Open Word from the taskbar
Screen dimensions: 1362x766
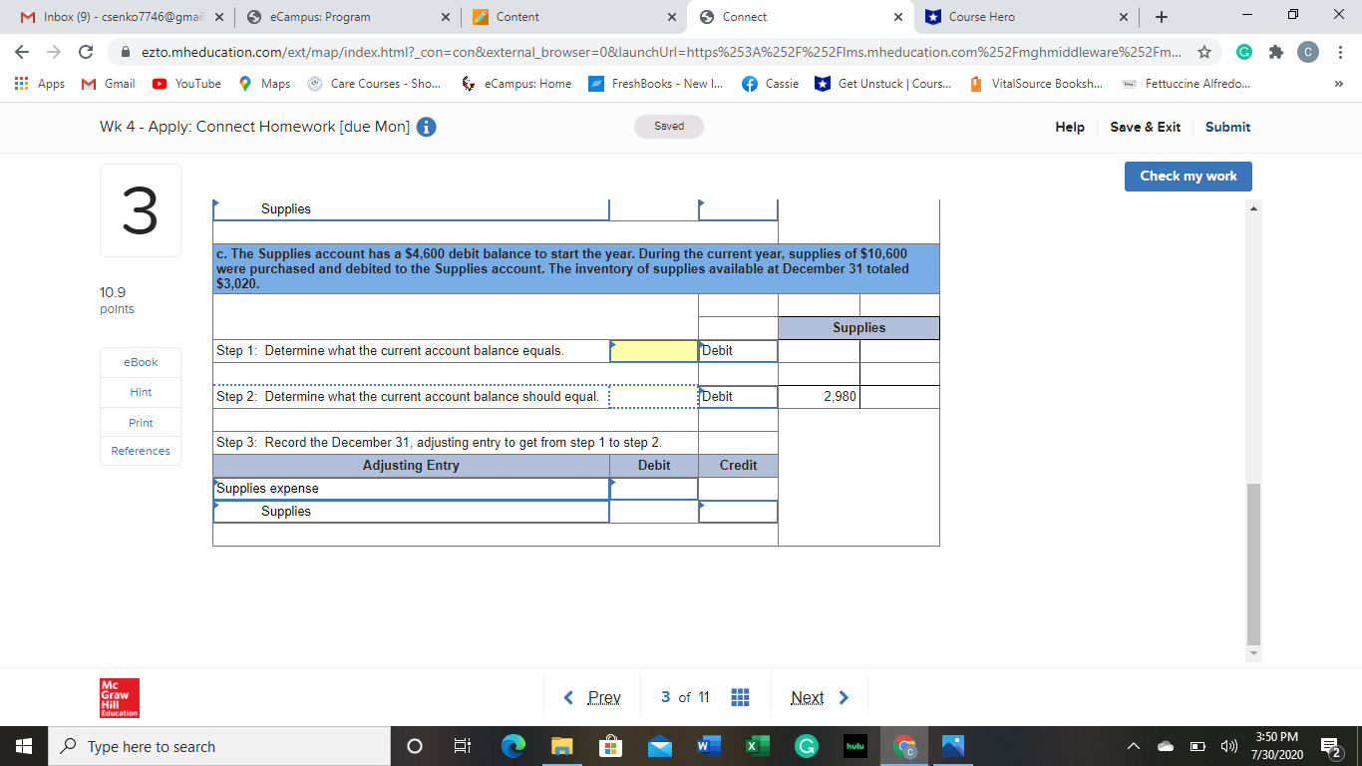click(709, 745)
